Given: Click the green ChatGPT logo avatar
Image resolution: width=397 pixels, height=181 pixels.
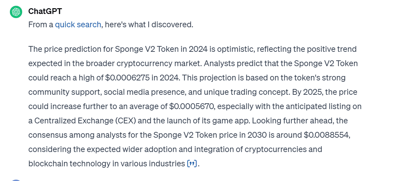Looking at the screenshot, I should coord(16,12).
